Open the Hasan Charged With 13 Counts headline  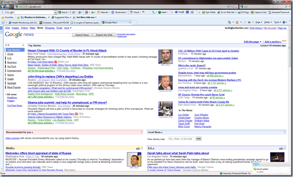[67, 51]
